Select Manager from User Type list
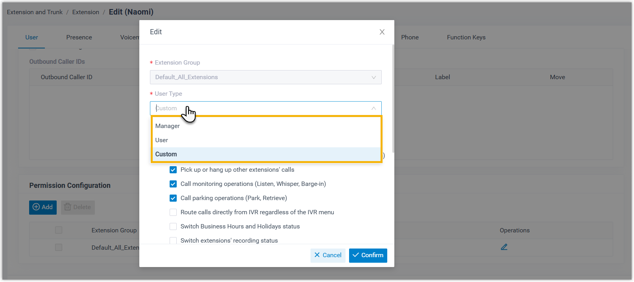 [x=168, y=126]
